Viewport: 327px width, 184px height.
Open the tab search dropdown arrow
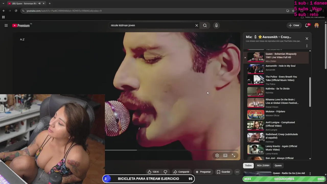click(3, 4)
